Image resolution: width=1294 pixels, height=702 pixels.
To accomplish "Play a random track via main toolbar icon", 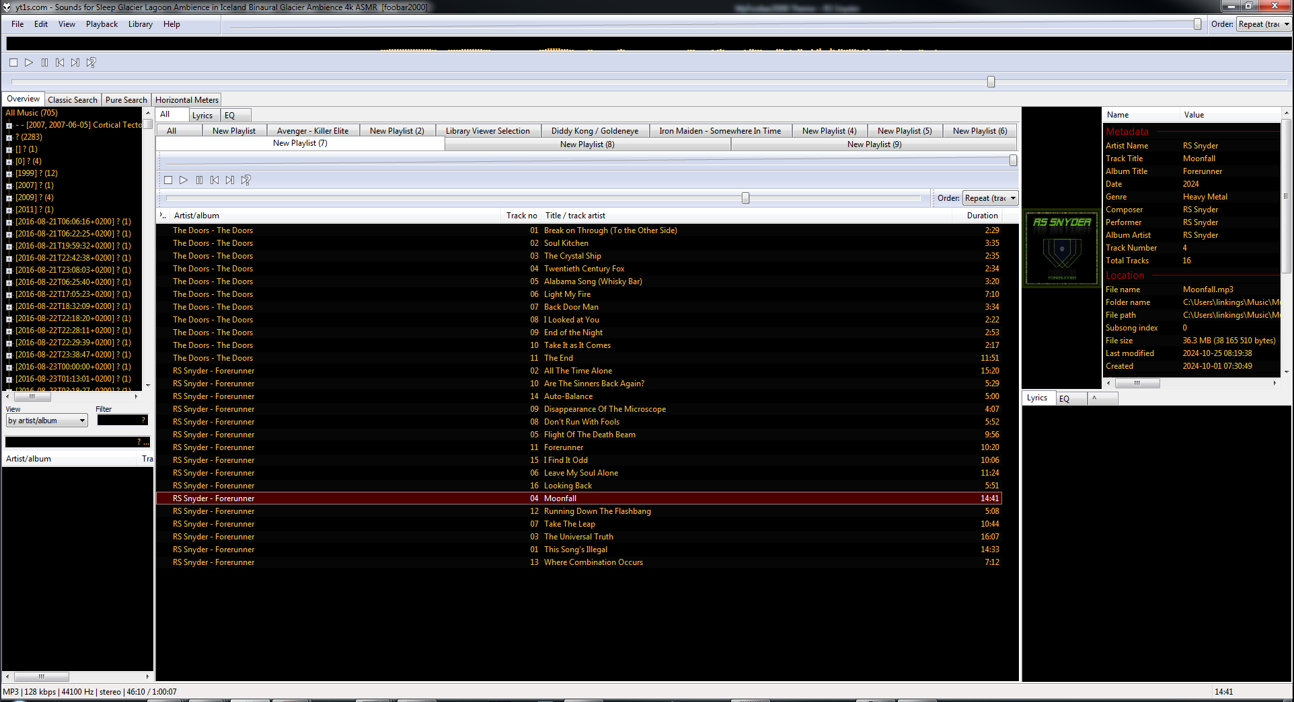I will (91, 62).
